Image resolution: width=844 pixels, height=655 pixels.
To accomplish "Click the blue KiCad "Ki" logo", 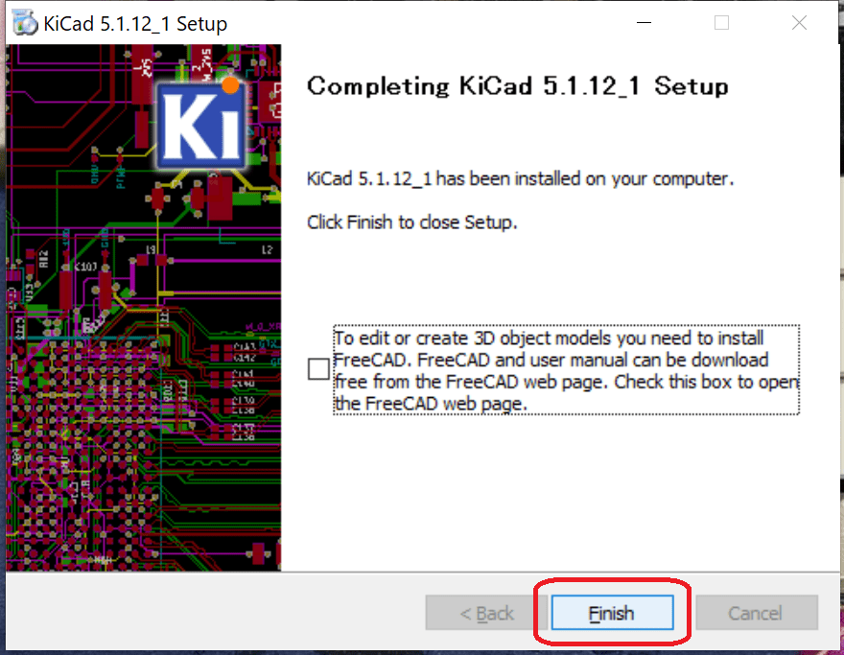I will [201, 126].
